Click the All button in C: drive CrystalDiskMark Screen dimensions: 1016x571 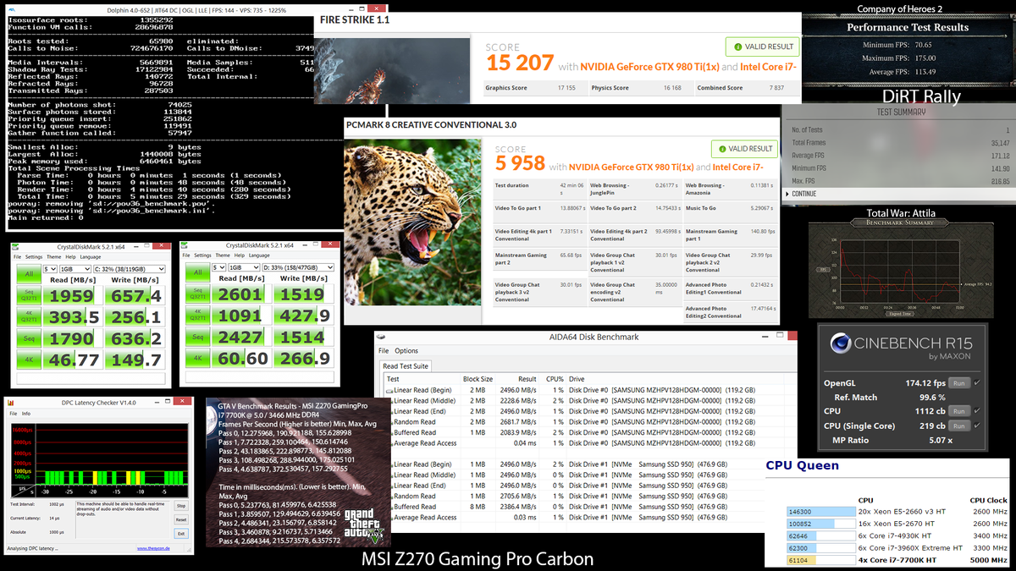(28, 272)
